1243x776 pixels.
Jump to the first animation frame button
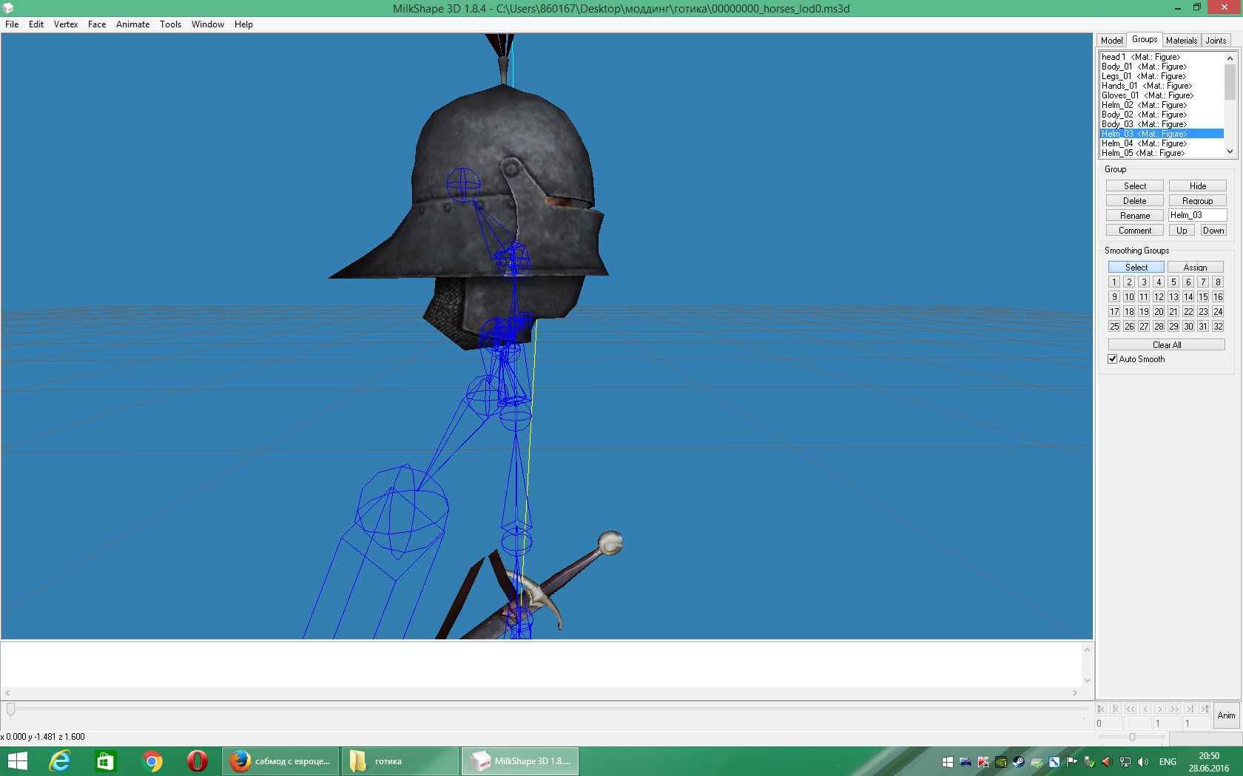pos(1101,709)
